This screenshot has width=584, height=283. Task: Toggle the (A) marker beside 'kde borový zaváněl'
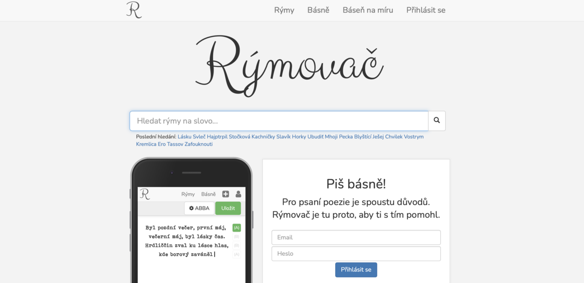pos(236,254)
